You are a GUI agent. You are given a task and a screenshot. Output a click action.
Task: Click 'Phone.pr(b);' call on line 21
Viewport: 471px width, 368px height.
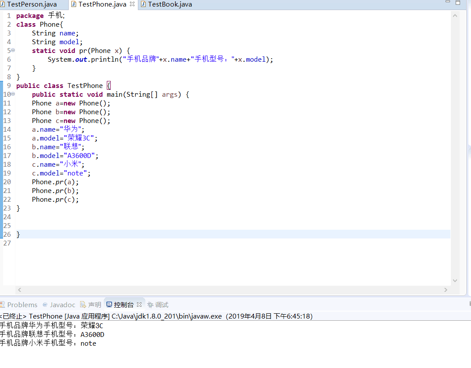tap(55, 191)
